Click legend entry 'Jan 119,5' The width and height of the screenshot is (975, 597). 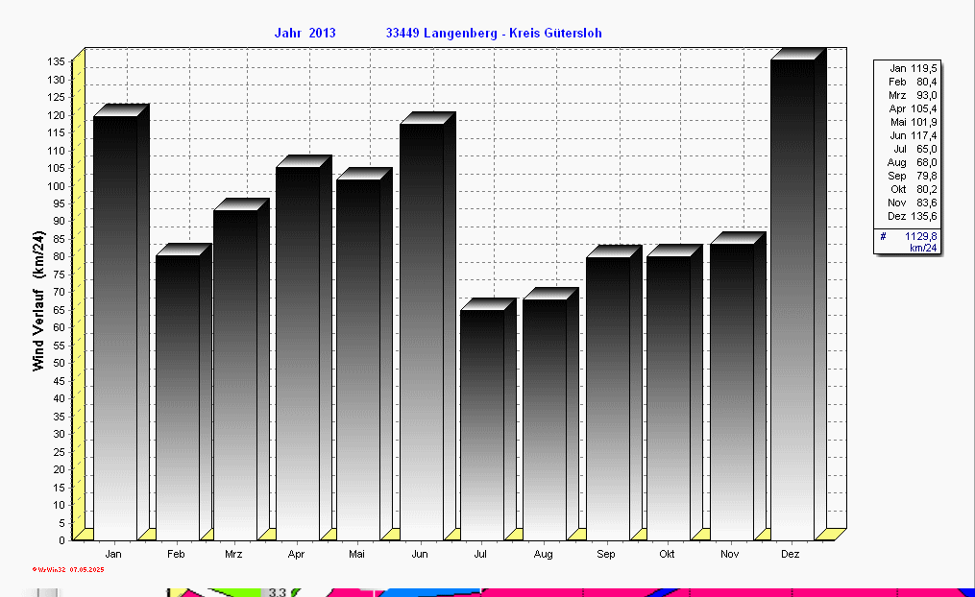pyautogui.click(x=913, y=68)
